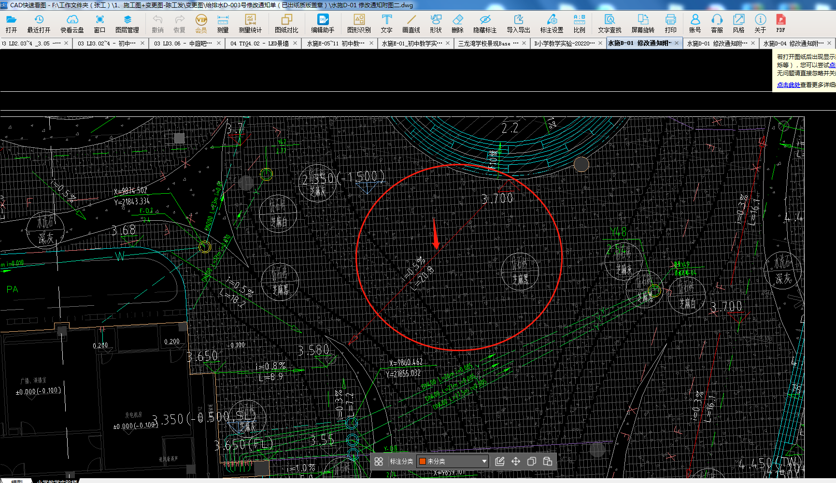Open the annotation grid menu icon
The image size is (836, 483).
[x=379, y=461]
